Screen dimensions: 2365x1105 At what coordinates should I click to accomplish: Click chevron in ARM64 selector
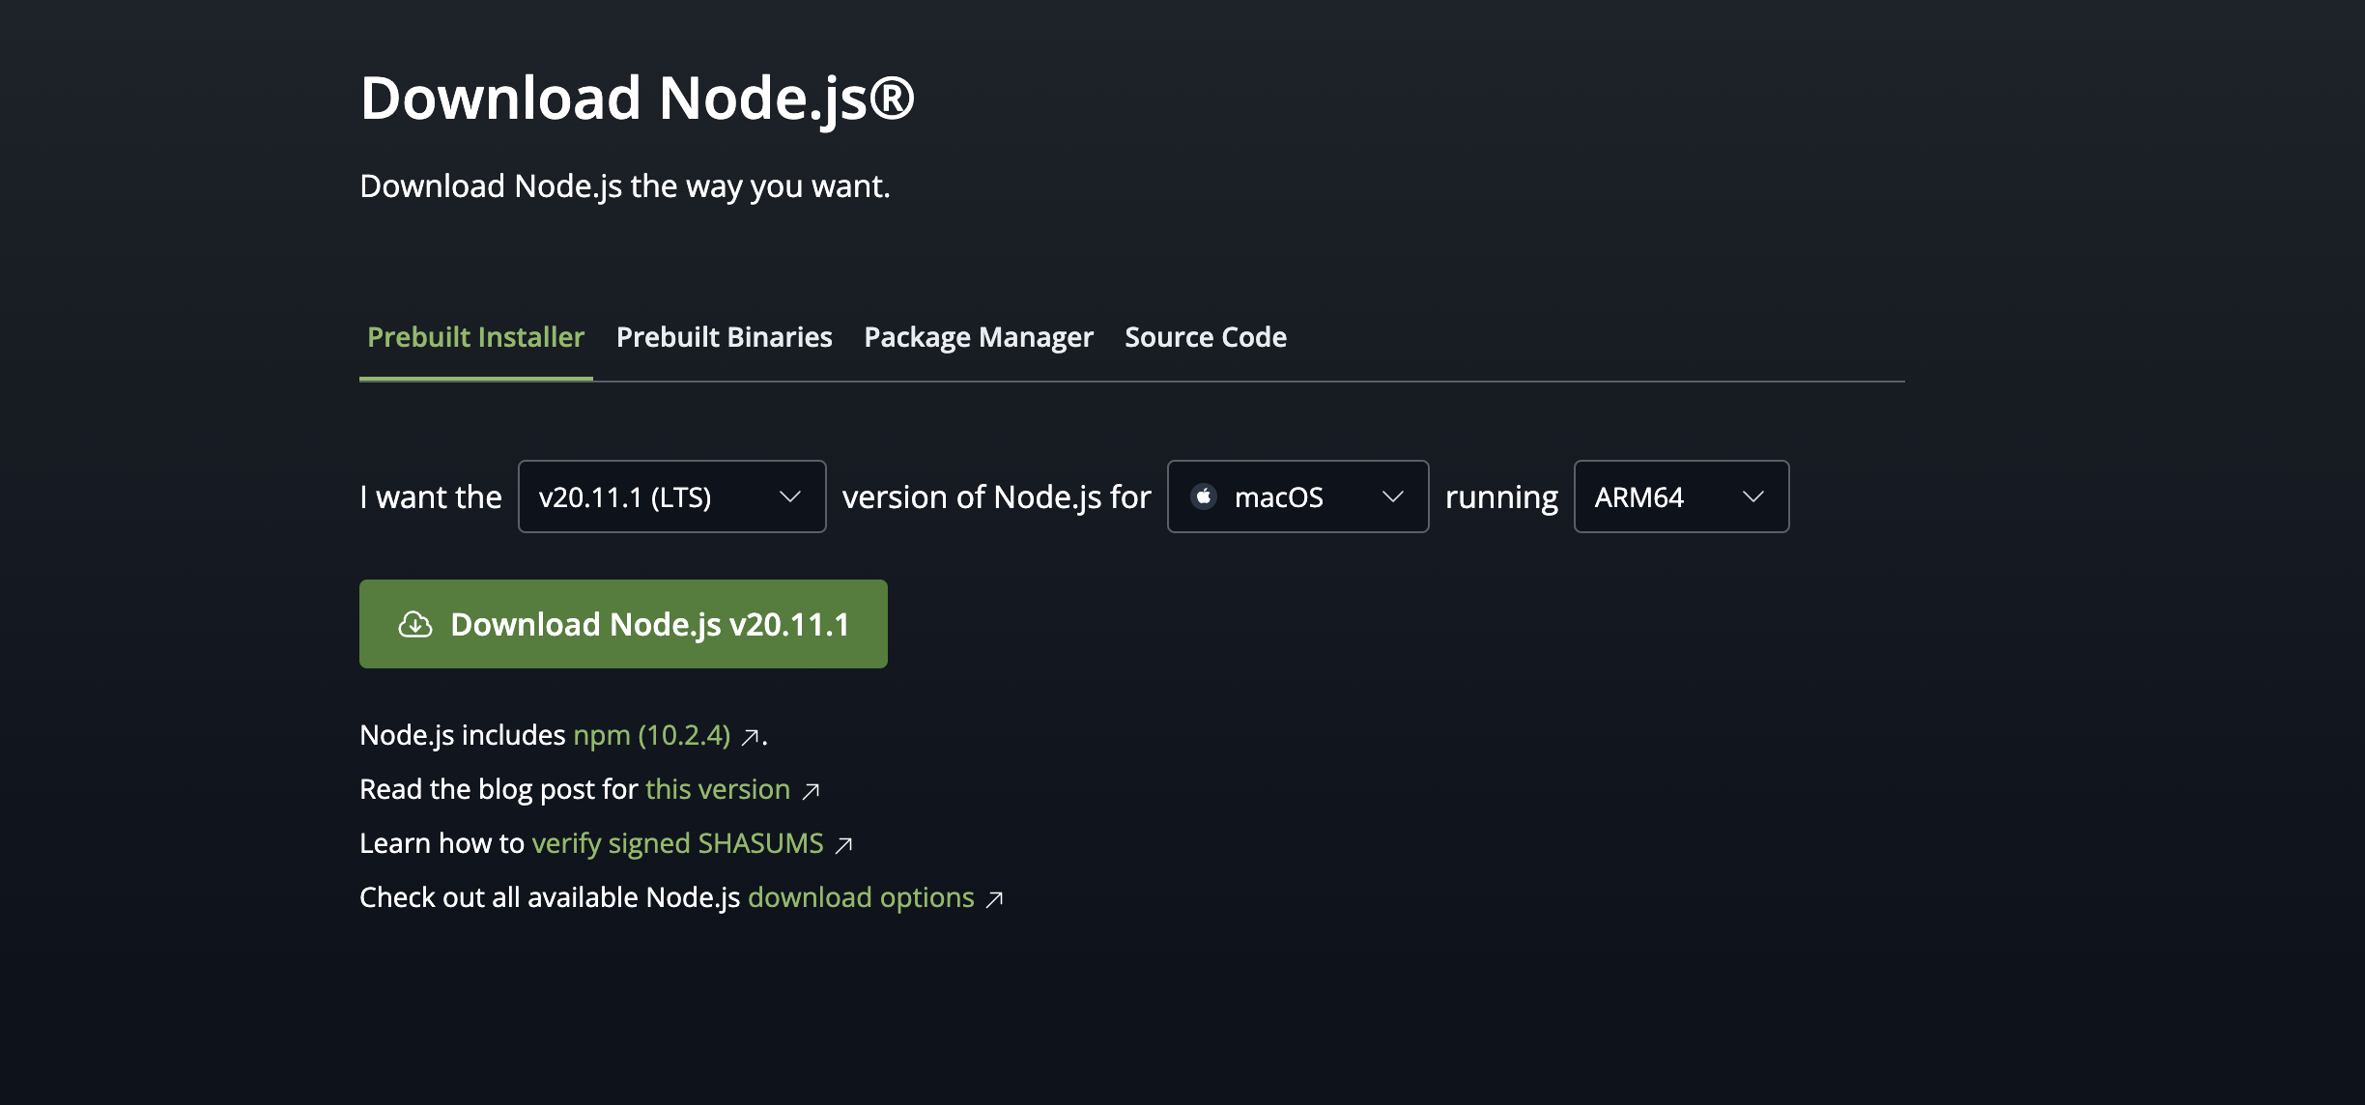[x=1752, y=496]
